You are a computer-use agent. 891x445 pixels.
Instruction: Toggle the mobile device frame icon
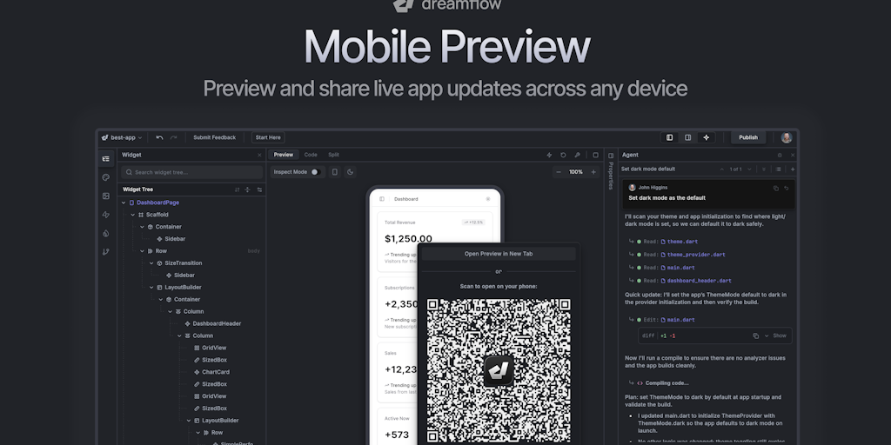click(x=335, y=172)
